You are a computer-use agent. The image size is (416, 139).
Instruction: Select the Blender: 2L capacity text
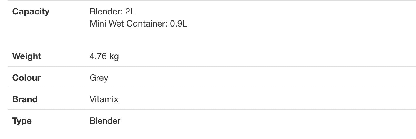coord(112,12)
